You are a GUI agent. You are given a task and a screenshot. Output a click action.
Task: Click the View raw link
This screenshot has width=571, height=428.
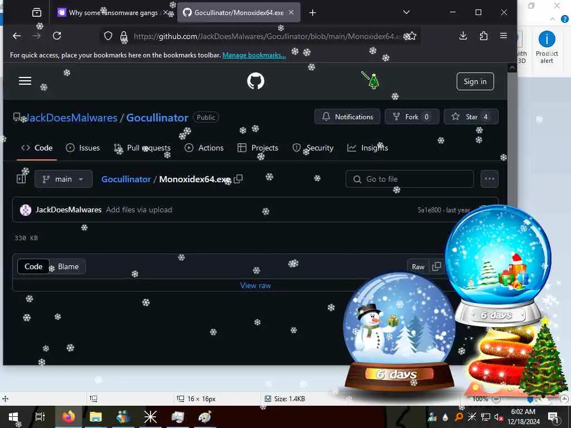pos(255,285)
